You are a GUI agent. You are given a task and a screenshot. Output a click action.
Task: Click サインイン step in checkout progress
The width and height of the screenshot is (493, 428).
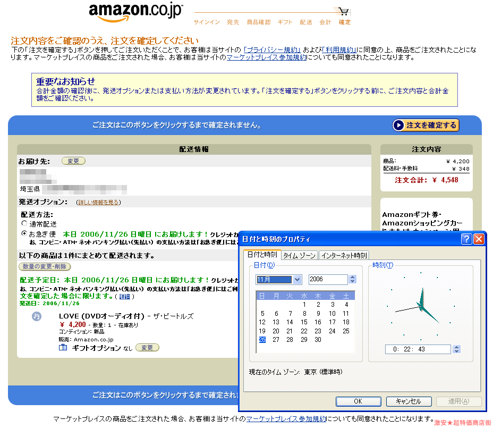(207, 22)
